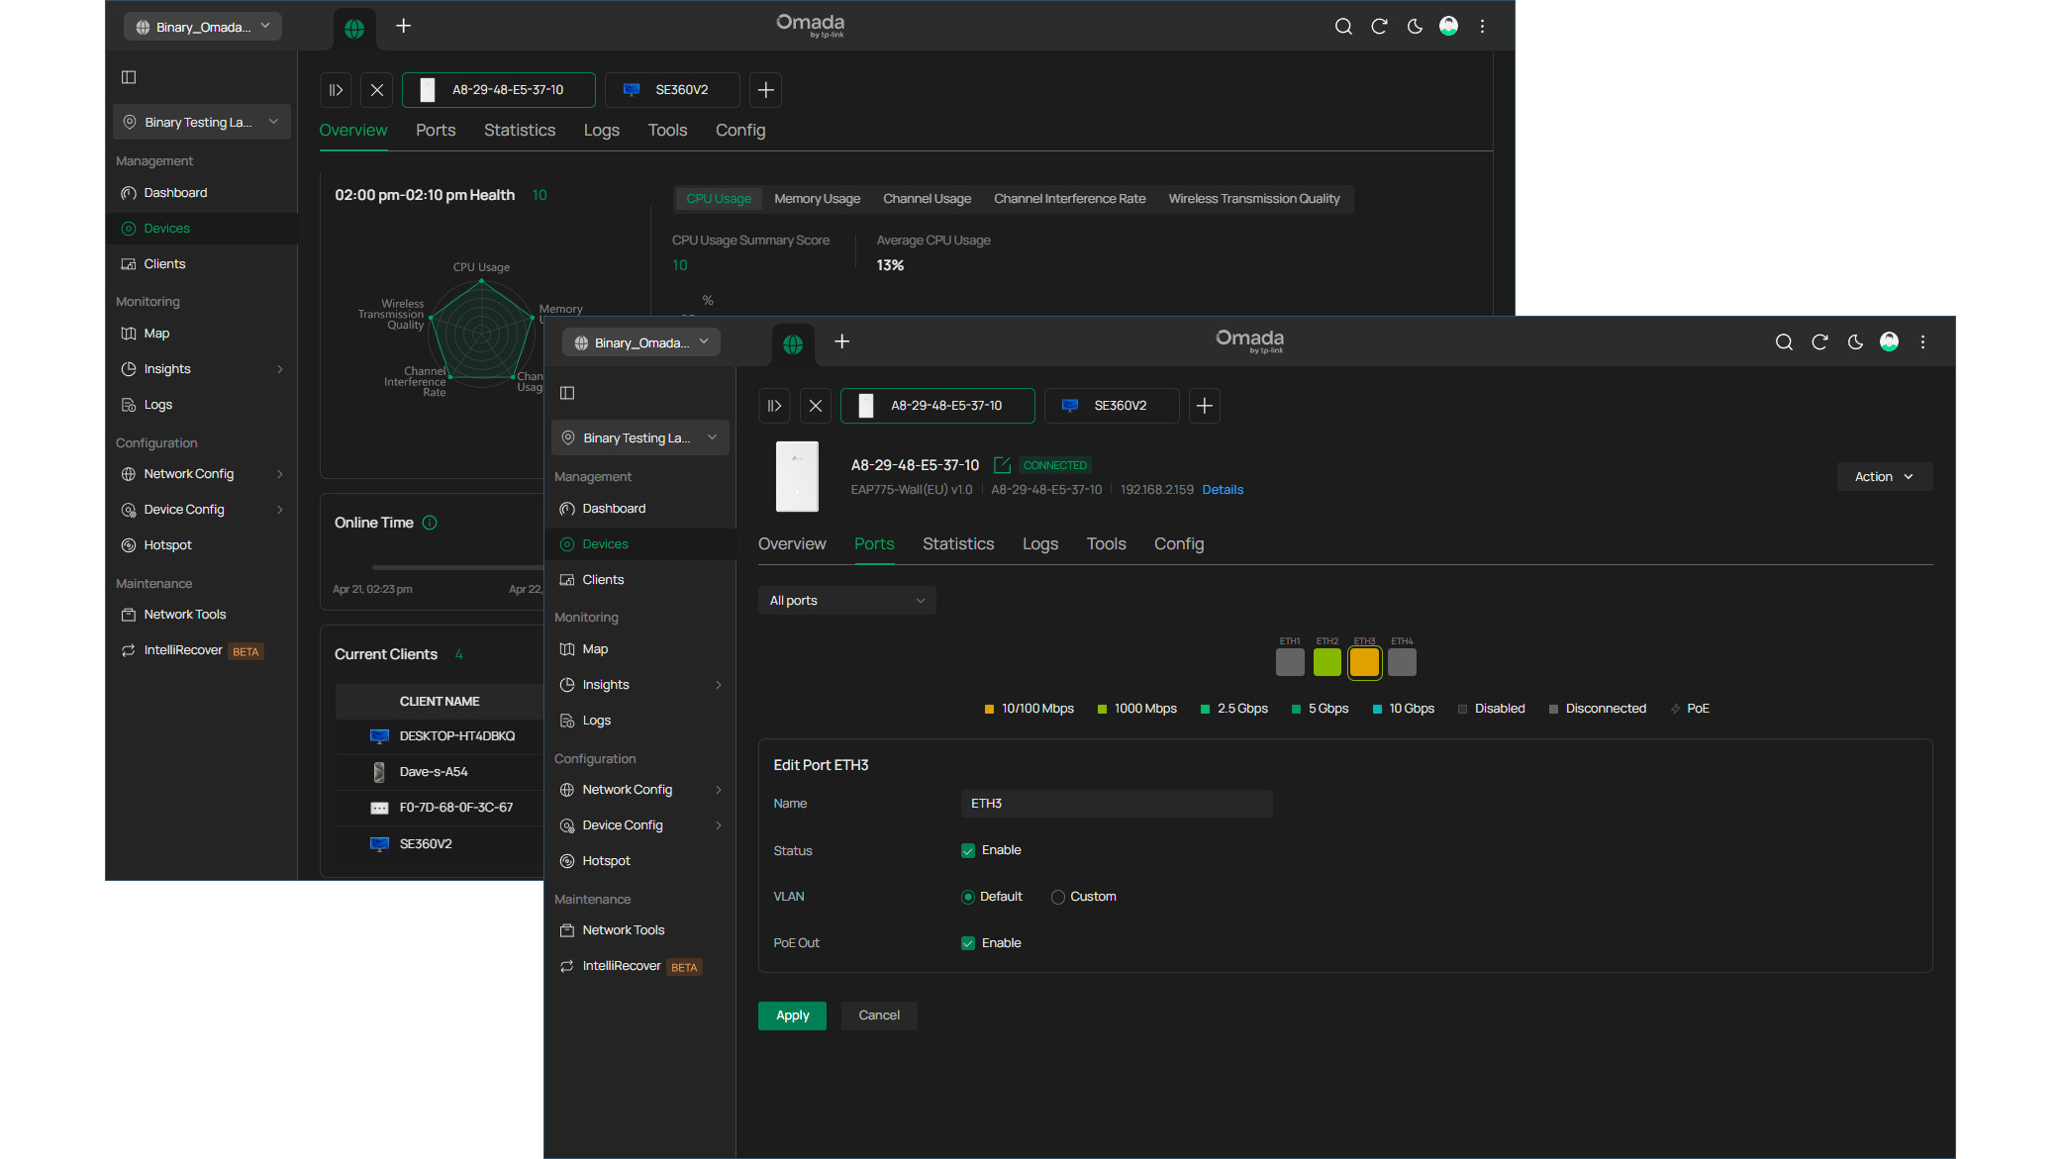Select Channel Usage tab in back window
This screenshot has width=2061, height=1159.
click(927, 199)
